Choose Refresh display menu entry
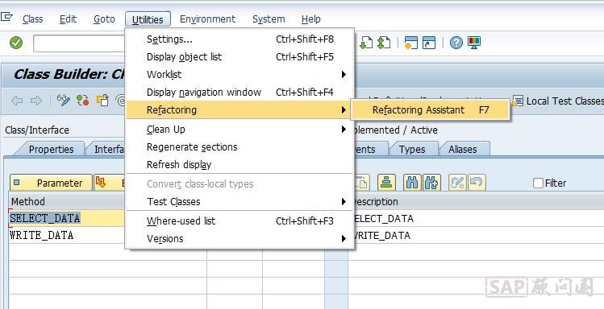Viewport: 604px width, 309px height. pos(240,164)
